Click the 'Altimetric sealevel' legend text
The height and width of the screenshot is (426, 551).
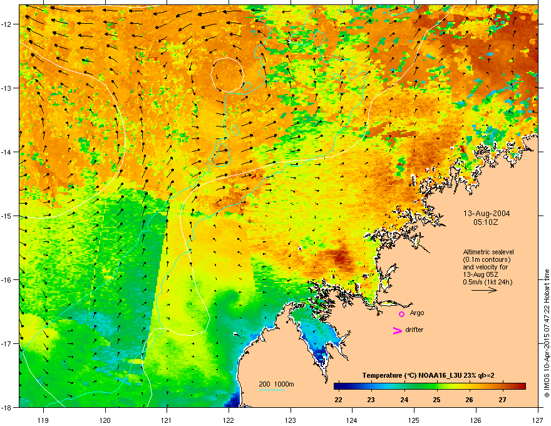[x=488, y=252]
